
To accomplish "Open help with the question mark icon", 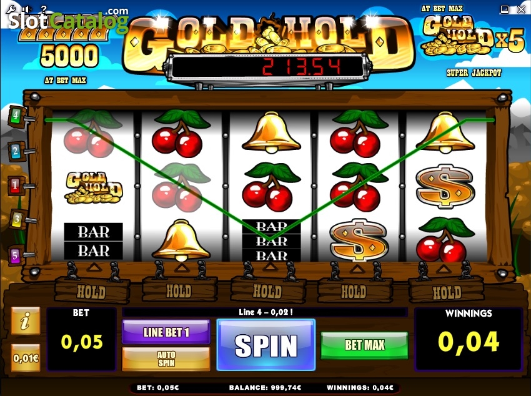I will pyautogui.click(x=44, y=9).
